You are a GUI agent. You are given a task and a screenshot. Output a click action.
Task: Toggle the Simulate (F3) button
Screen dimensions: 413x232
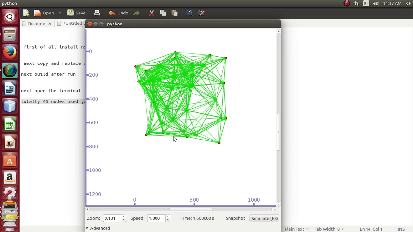[265, 218]
